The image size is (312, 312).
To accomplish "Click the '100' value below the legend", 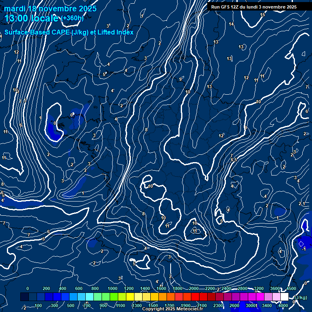I will tap(38, 305).
